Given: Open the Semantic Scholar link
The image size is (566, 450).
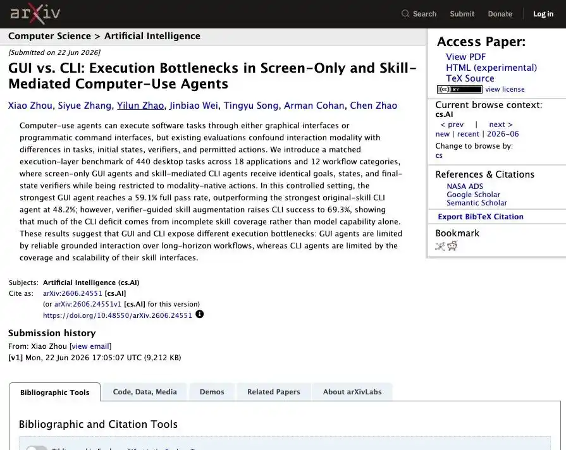Looking at the screenshot, I should pyautogui.click(x=477, y=203).
